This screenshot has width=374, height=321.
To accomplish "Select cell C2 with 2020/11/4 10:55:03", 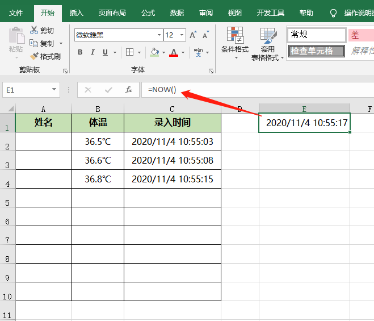I will tap(172, 142).
